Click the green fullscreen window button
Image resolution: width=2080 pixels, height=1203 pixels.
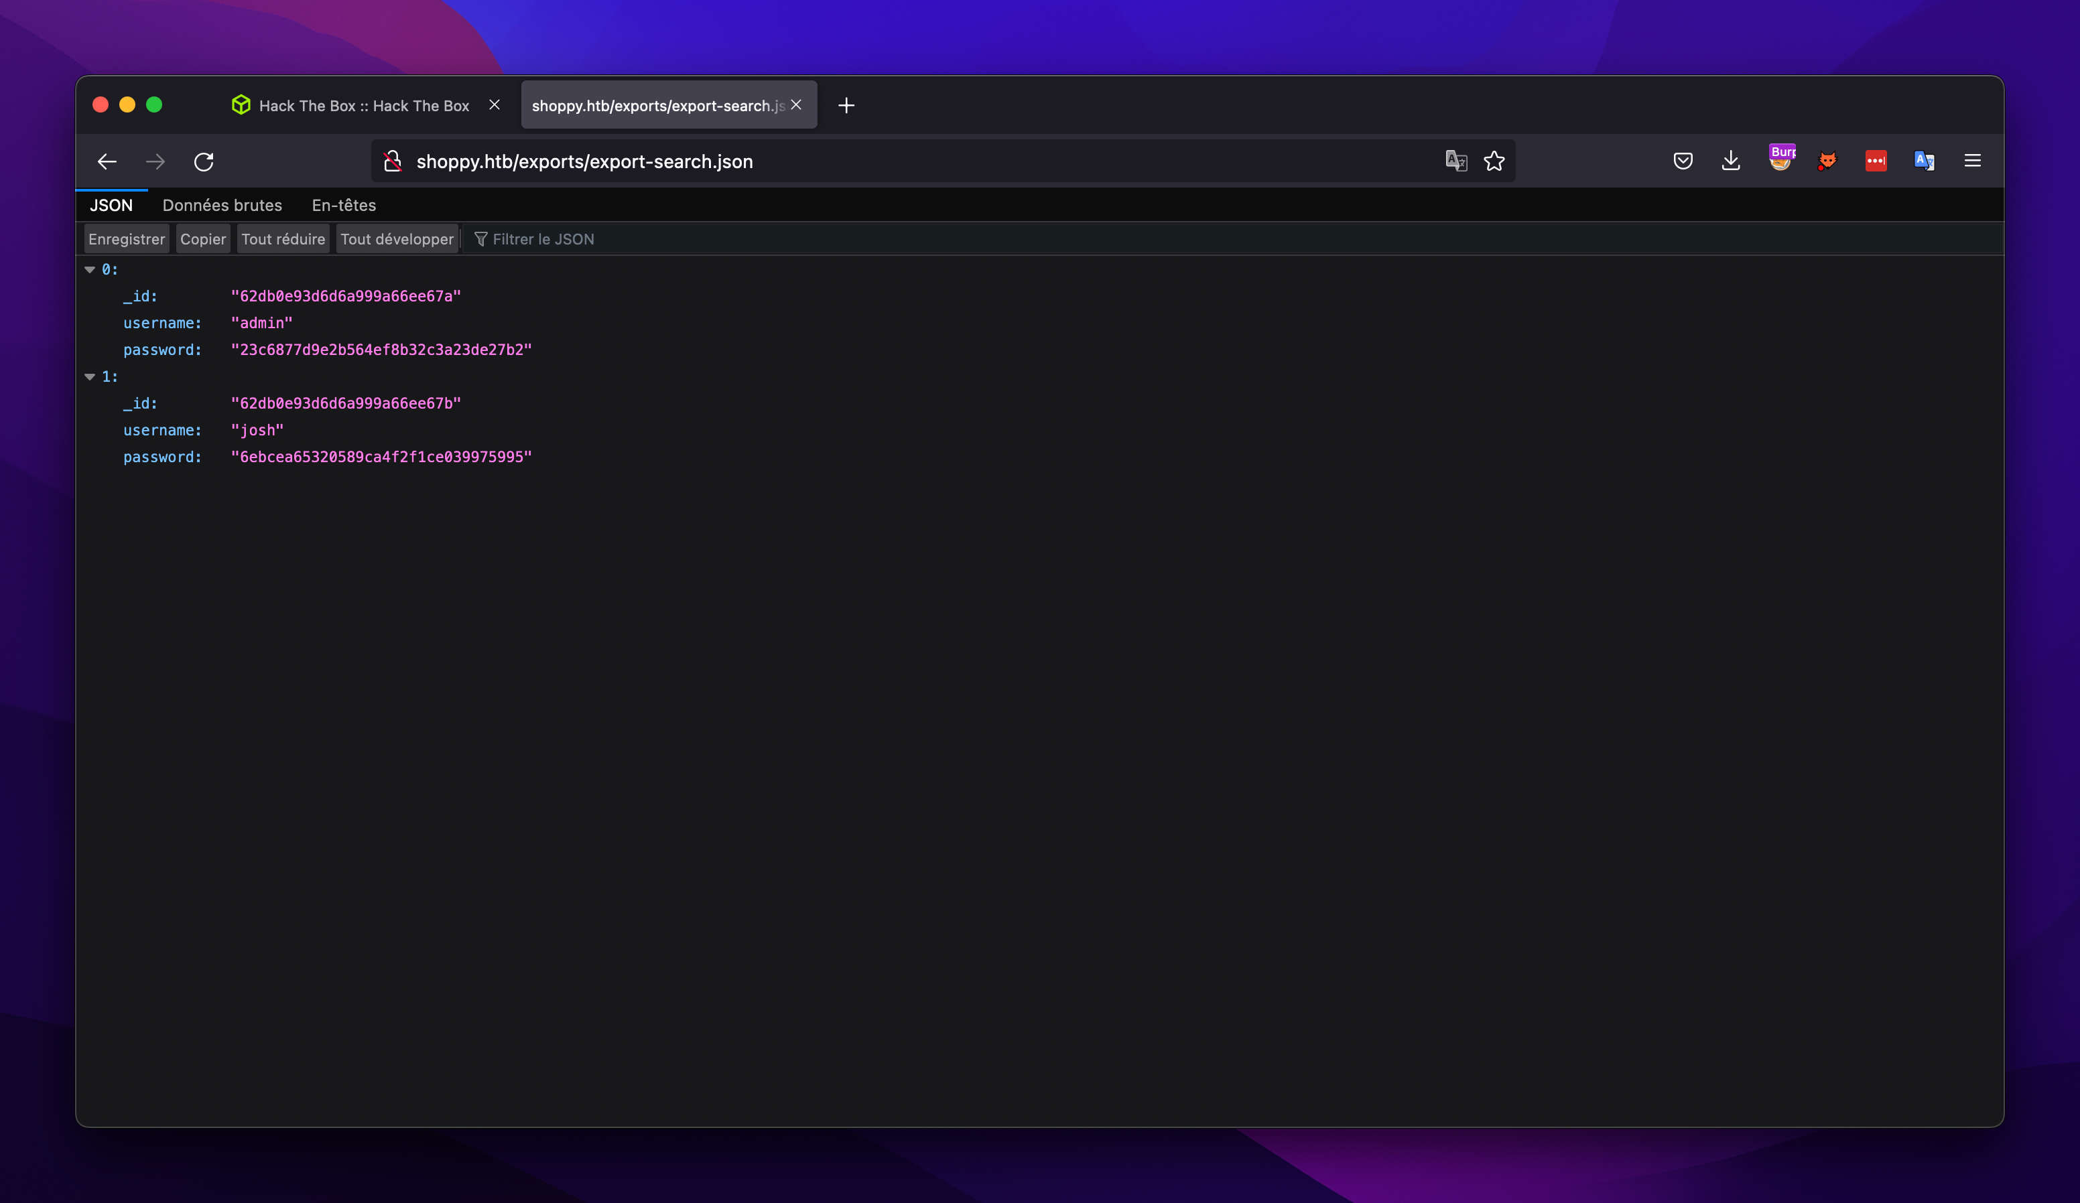154,104
